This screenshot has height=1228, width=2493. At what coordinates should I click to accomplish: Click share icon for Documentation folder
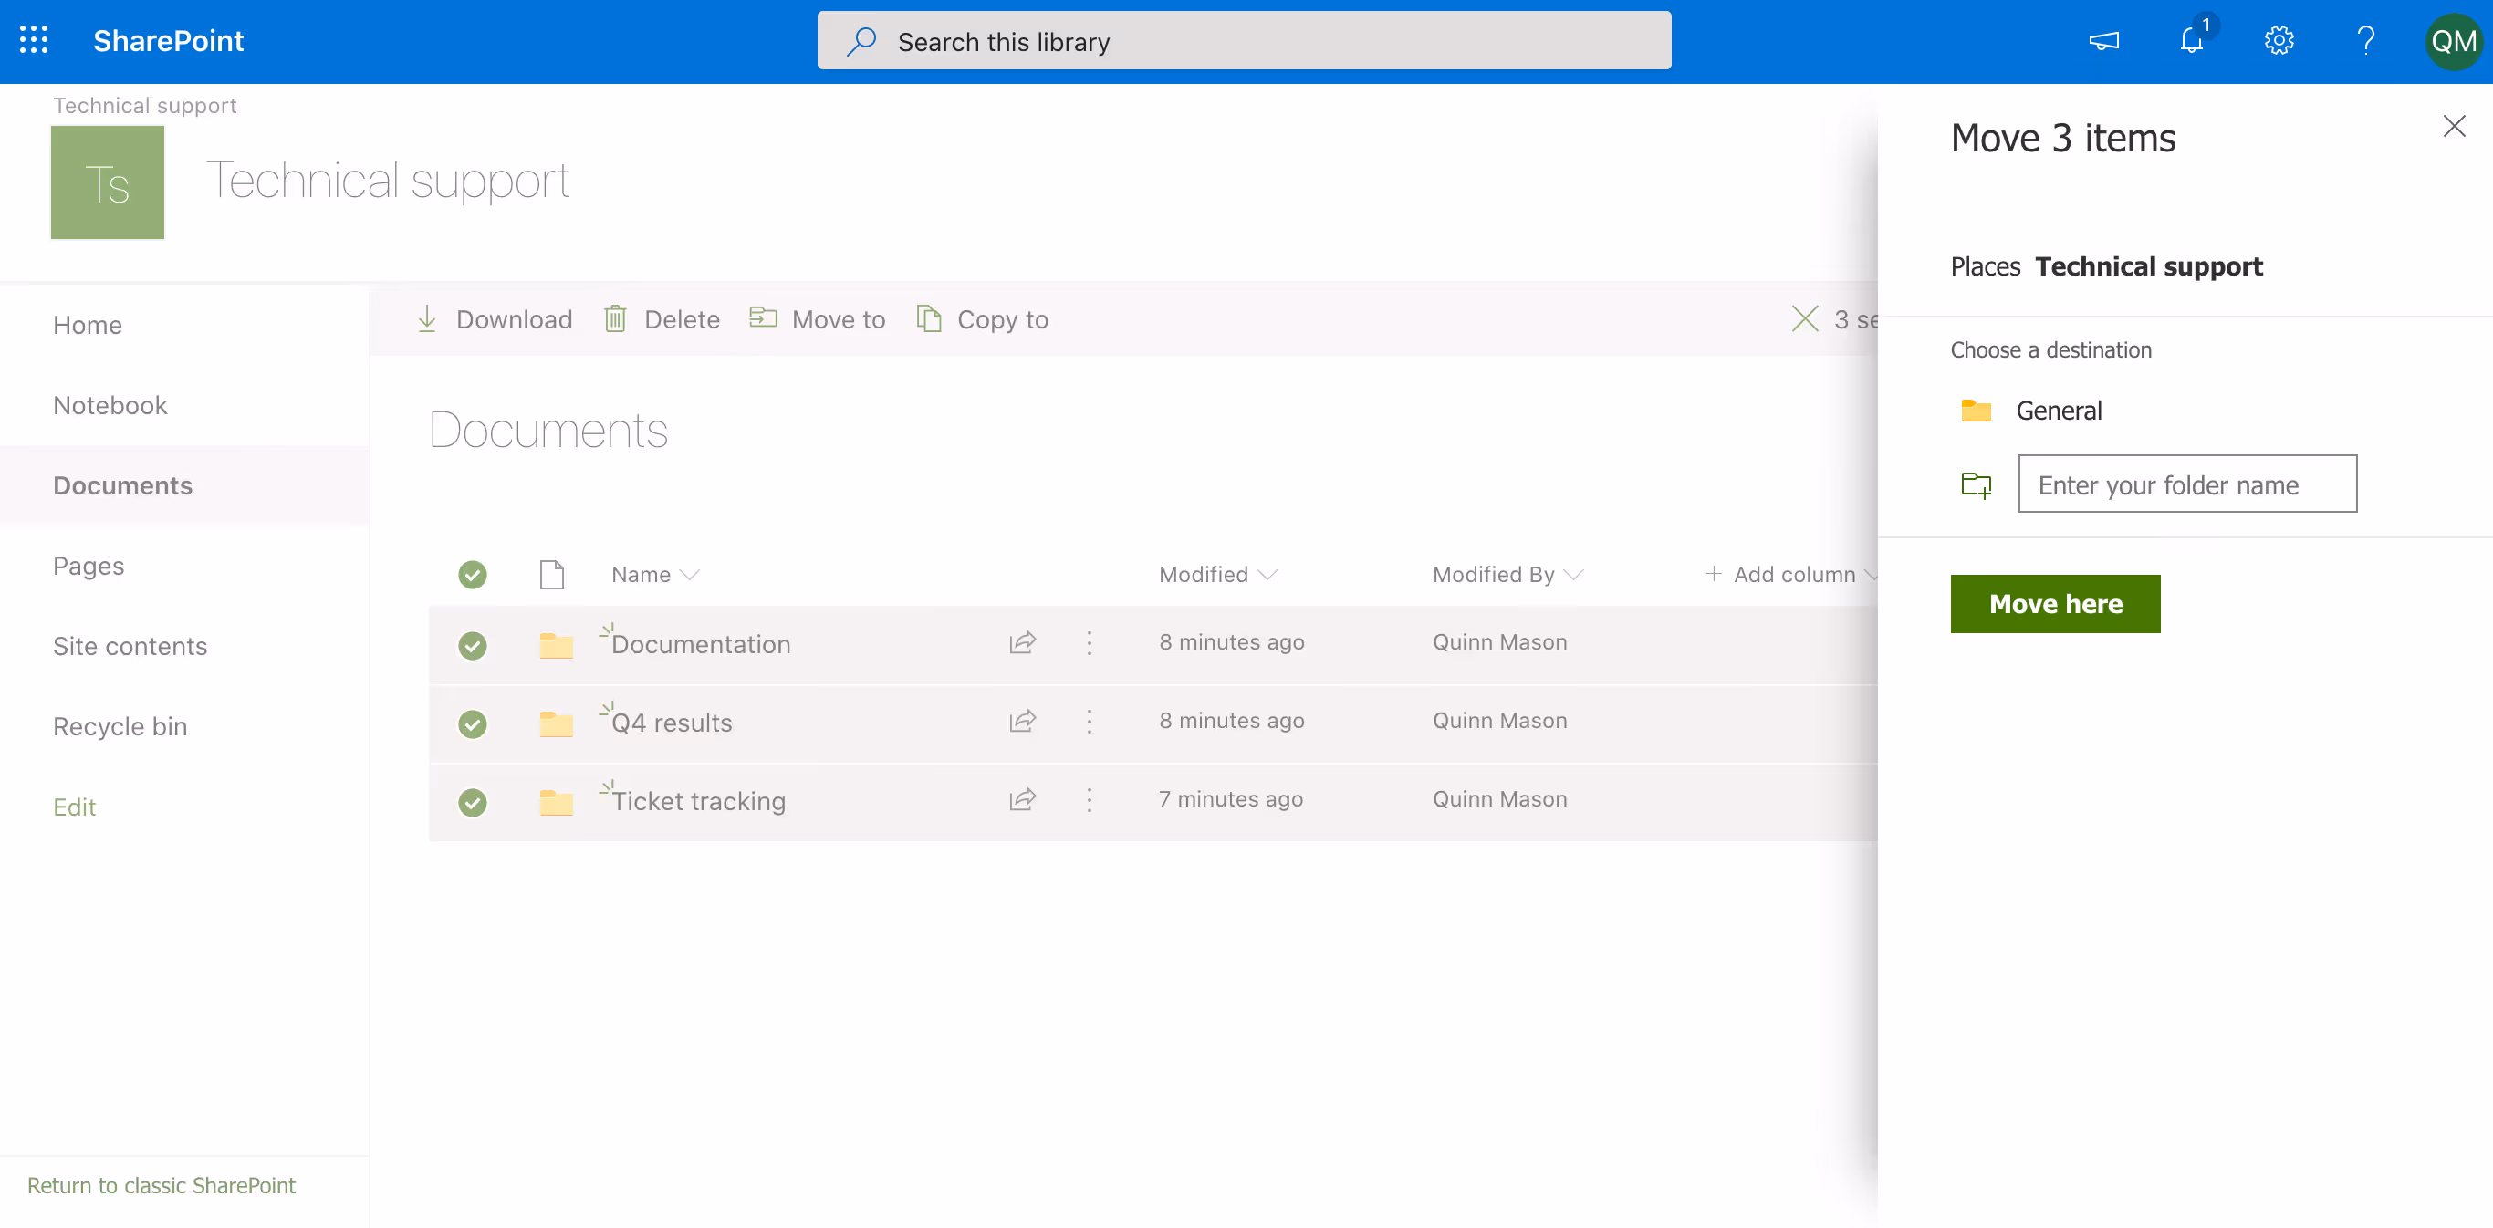click(x=1022, y=642)
